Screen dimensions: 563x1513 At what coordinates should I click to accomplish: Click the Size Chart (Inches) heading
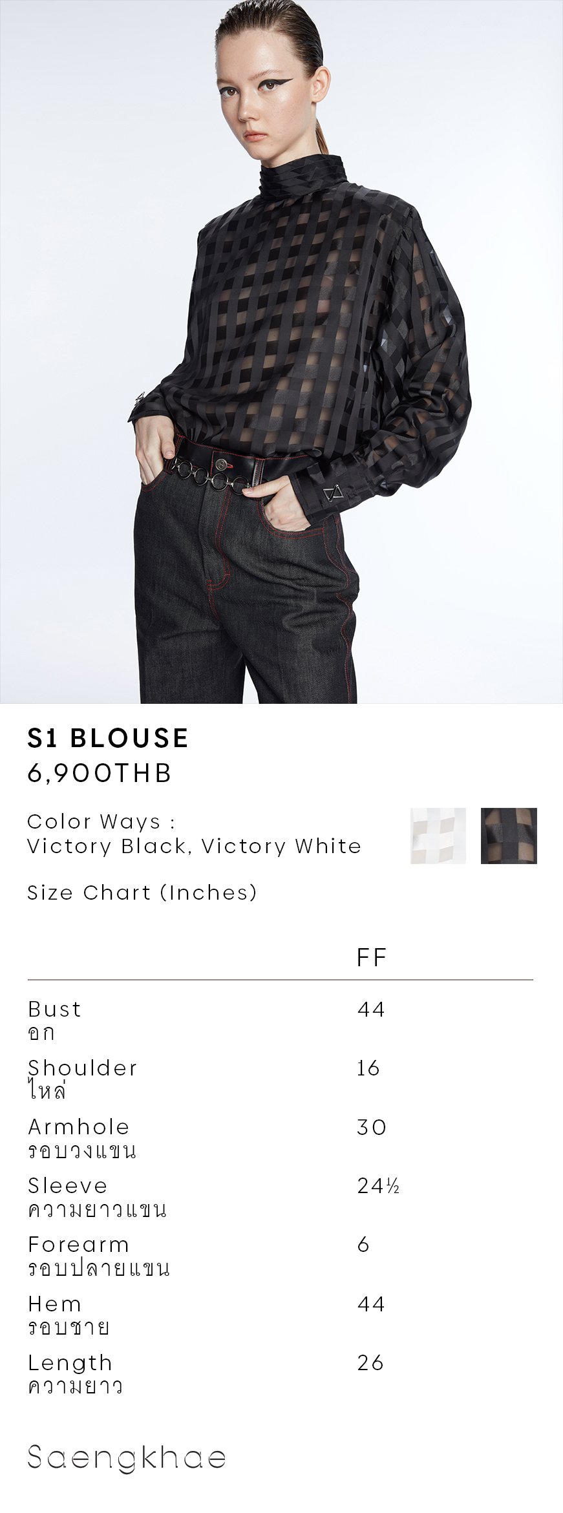tap(142, 893)
